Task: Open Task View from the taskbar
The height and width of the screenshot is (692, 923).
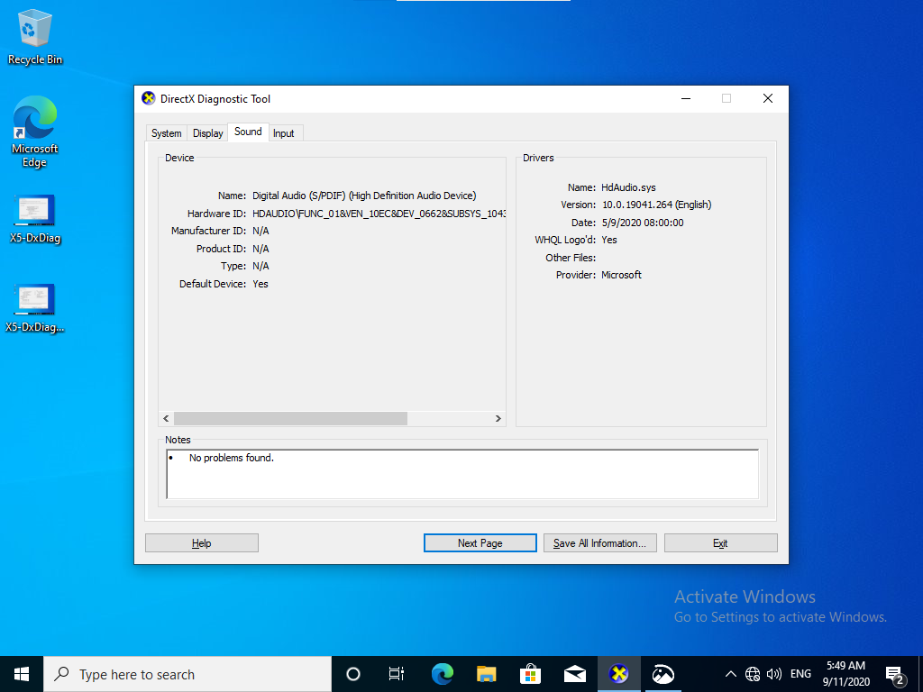Action: click(397, 674)
